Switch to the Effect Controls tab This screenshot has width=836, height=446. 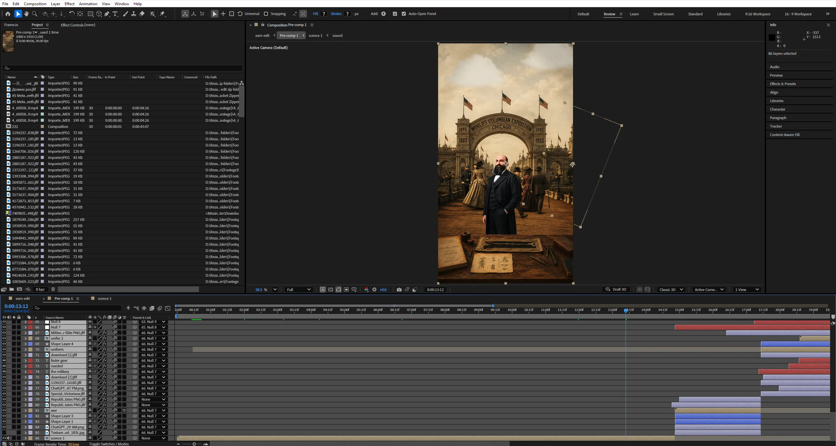[78, 25]
